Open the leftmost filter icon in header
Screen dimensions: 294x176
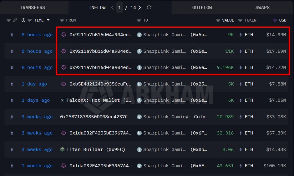9,20
